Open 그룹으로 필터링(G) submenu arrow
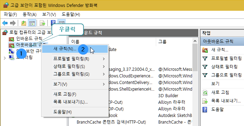The image size is (244, 126). (x=104, y=74)
